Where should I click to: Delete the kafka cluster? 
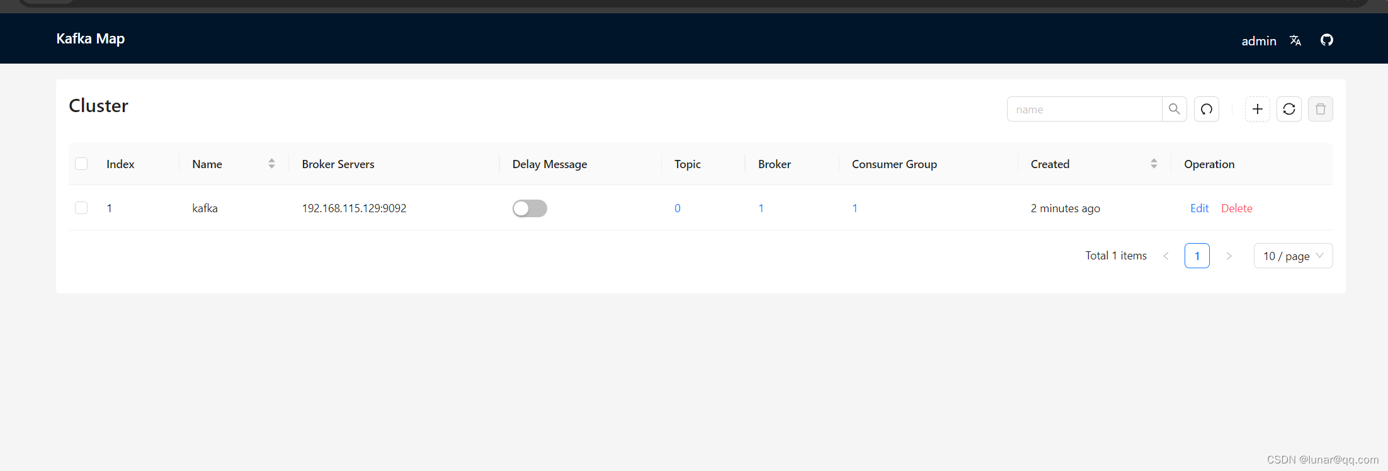point(1236,208)
